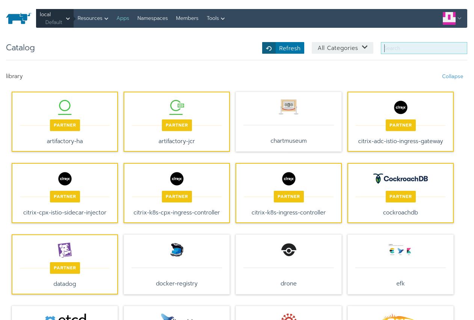Open the All Categories dropdown

pyautogui.click(x=342, y=48)
